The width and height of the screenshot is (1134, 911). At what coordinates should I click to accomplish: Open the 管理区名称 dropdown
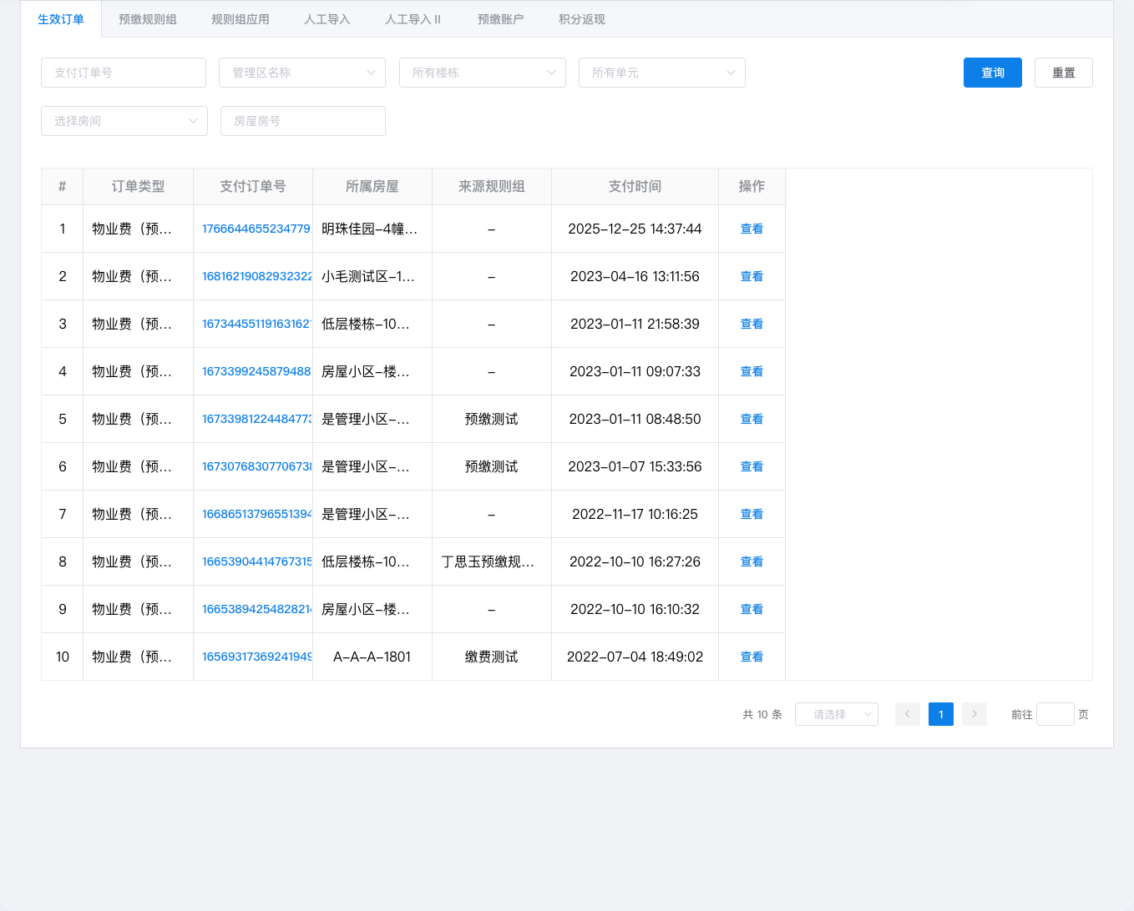[301, 73]
